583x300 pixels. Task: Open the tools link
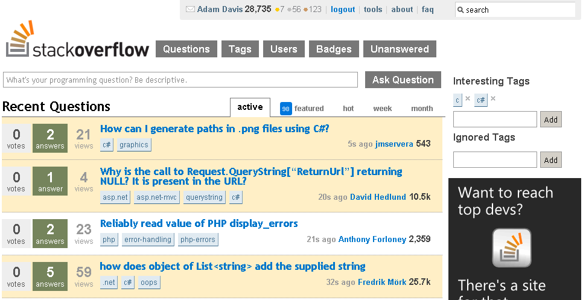coord(373,9)
